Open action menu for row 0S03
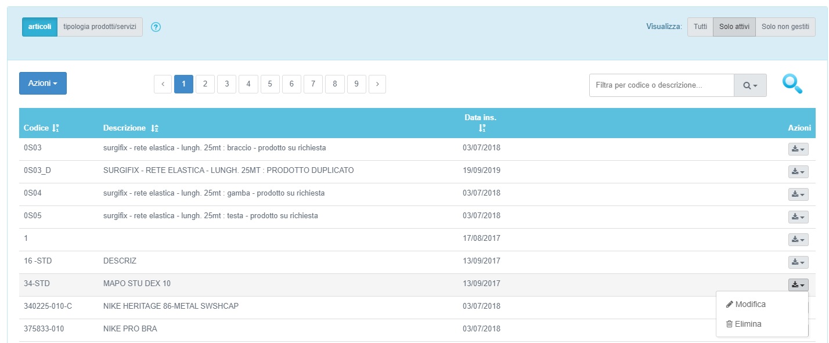 (x=798, y=149)
